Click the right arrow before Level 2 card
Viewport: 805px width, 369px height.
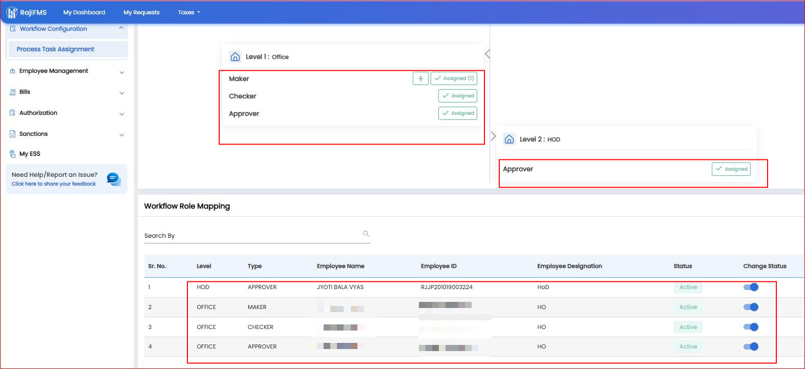pos(493,136)
